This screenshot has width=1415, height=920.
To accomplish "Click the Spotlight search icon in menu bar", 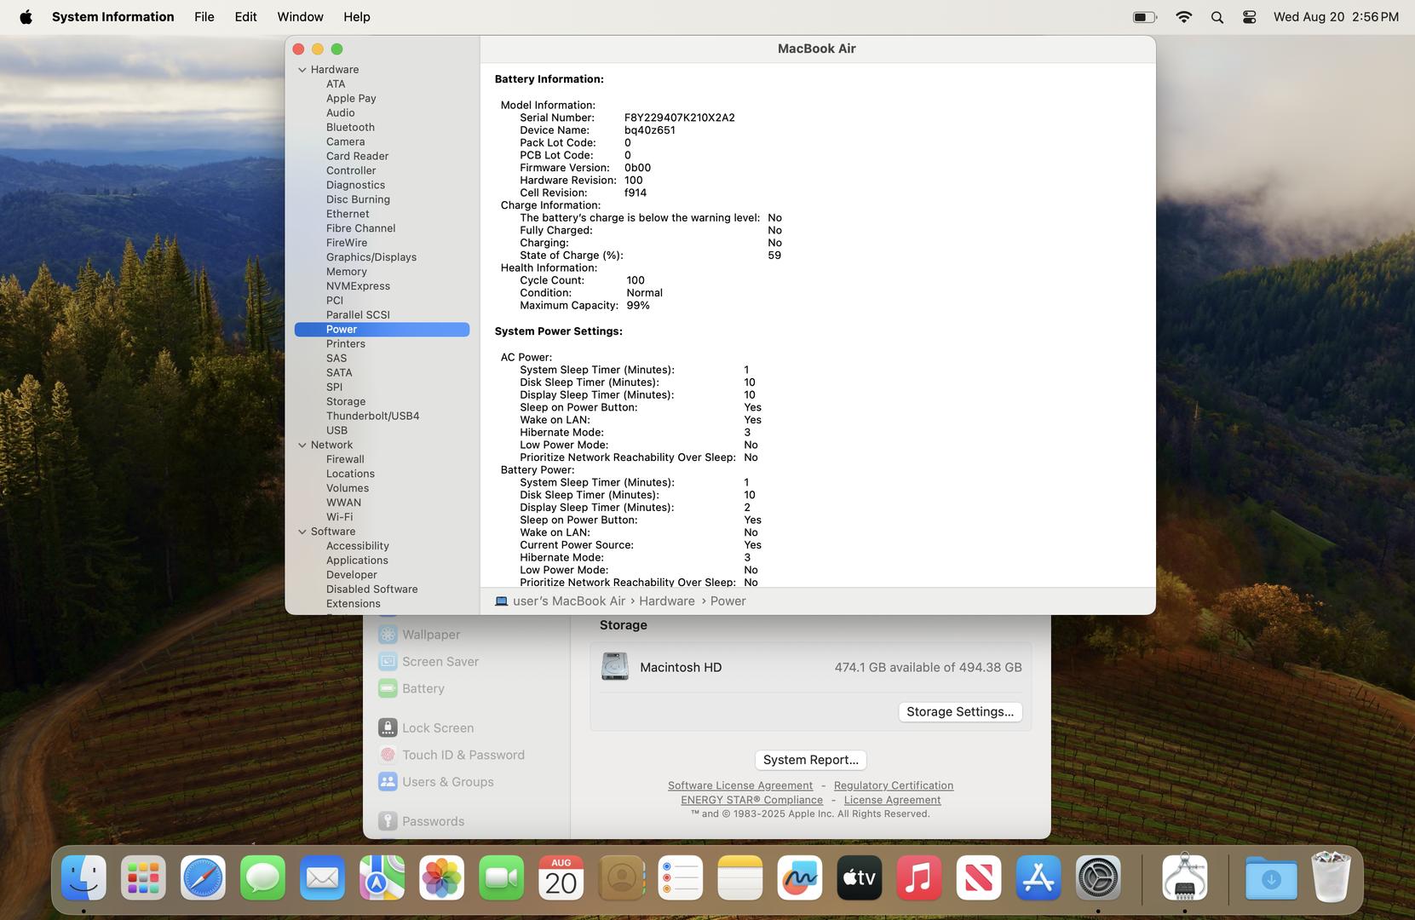I will pyautogui.click(x=1217, y=17).
